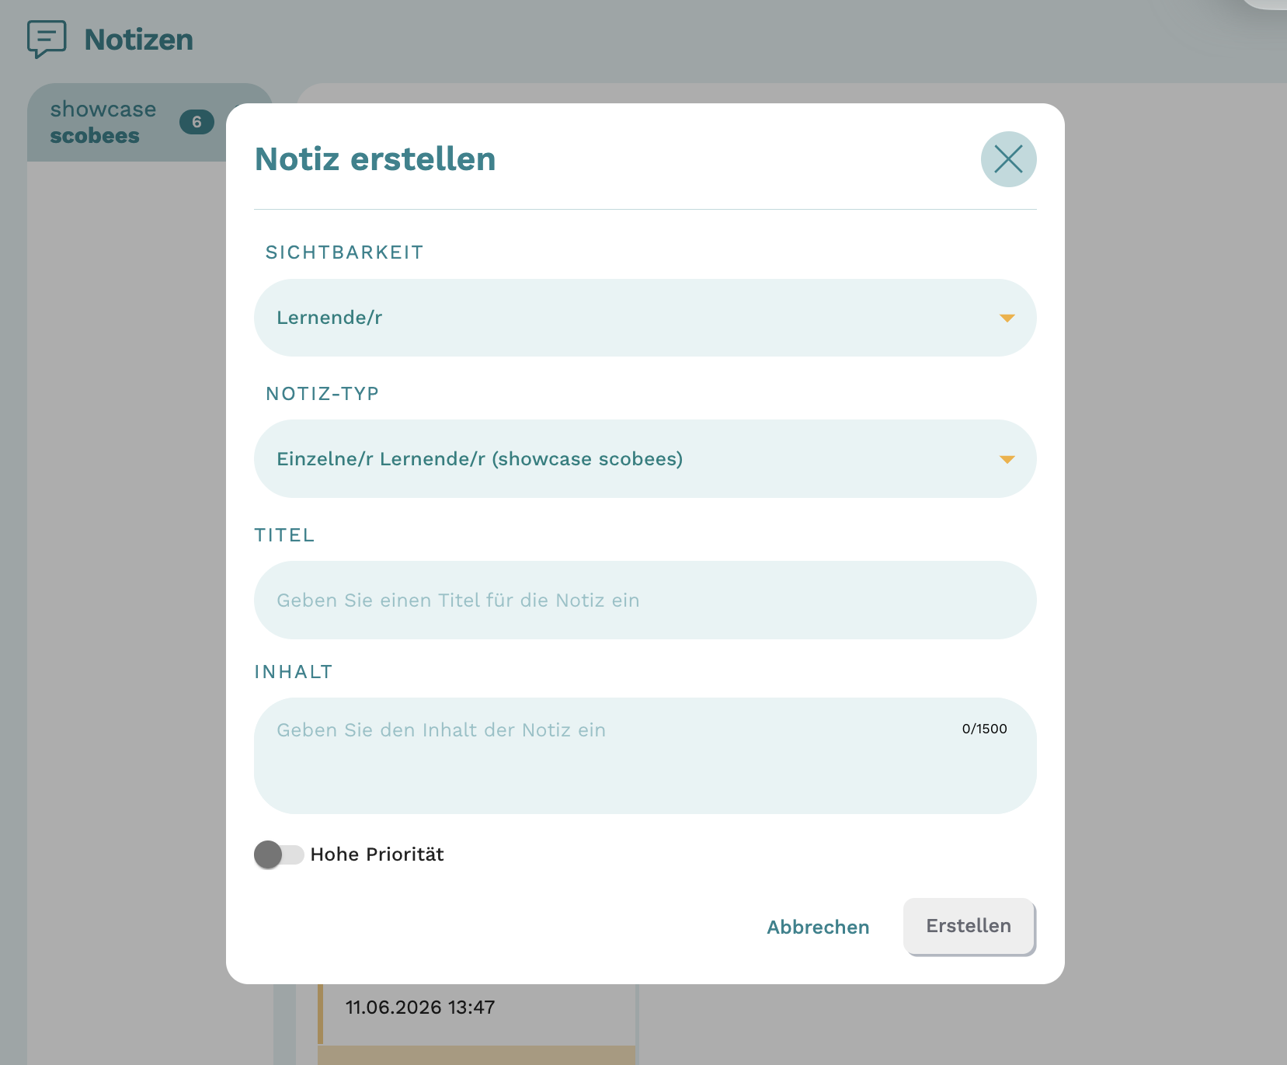Click the Hohe Priorität label text

[377, 854]
